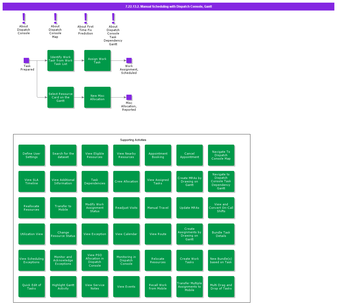337x305 pixels.
Task: Open the Bundle Task Details activity
Action: [221, 234]
